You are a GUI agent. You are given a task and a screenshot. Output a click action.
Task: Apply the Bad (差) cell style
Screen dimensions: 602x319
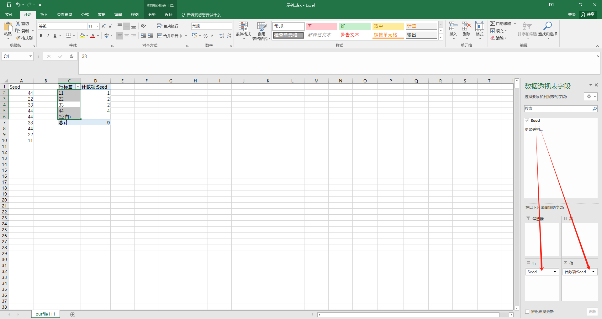coord(321,26)
